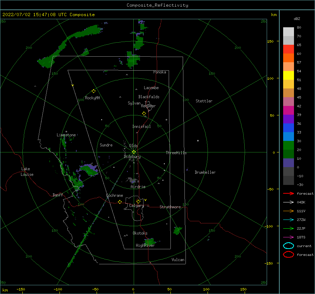Click the -30 value on dBZ scale
This screenshot has height=294, width=315.
pyautogui.click(x=300, y=185)
